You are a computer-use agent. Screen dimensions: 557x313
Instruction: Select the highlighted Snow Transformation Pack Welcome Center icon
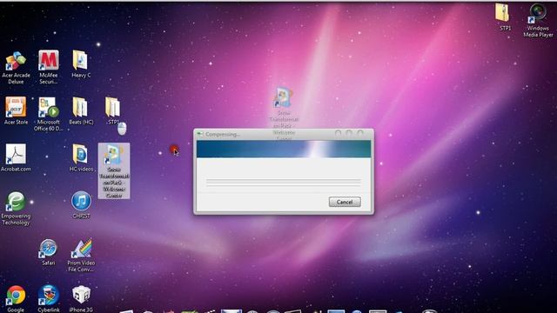114,171
